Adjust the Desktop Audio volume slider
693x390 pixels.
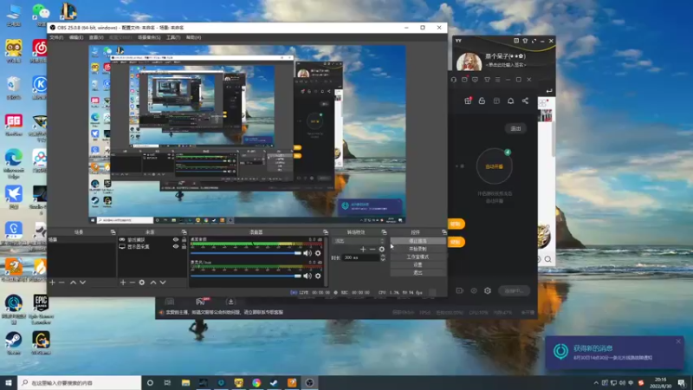pyautogui.click(x=246, y=253)
